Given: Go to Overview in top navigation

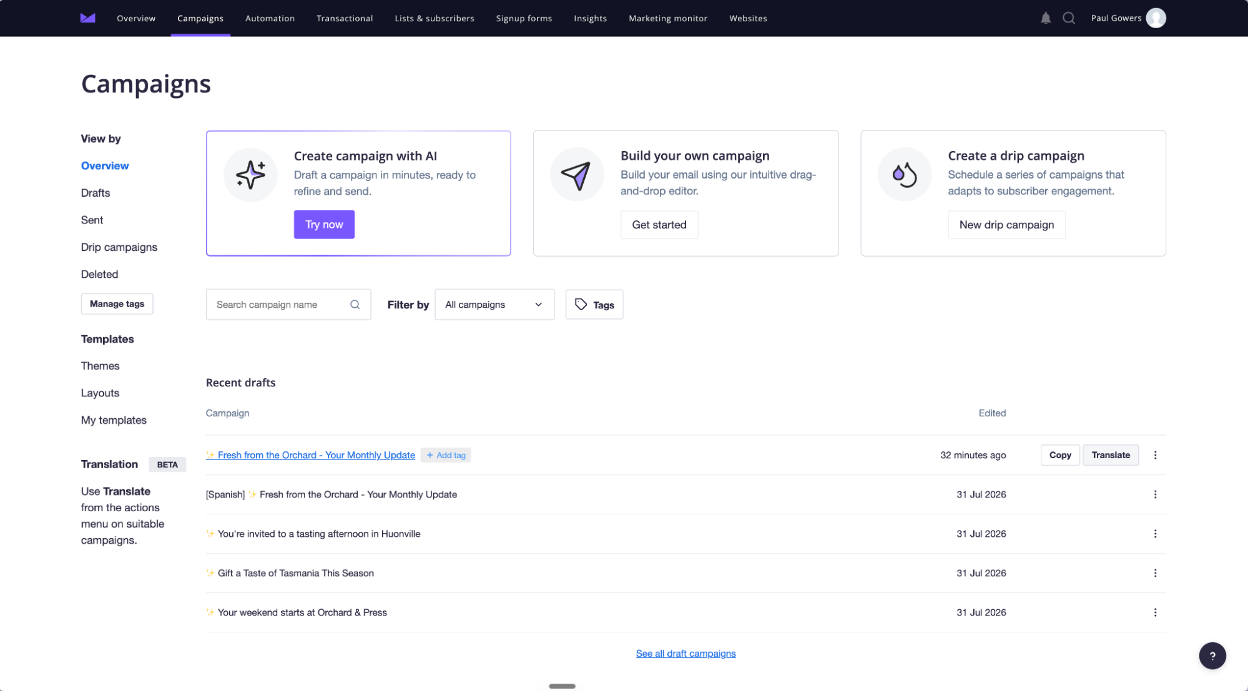Looking at the screenshot, I should [136, 18].
